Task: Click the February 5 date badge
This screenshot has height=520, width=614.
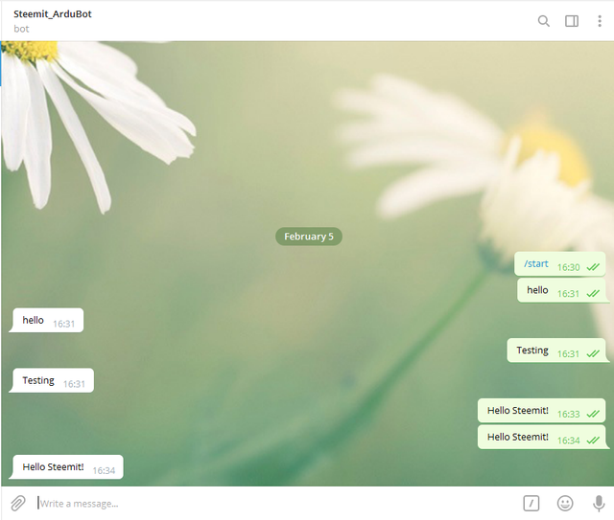Action: [309, 237]
